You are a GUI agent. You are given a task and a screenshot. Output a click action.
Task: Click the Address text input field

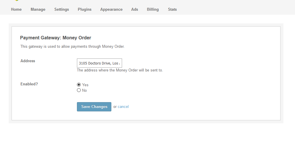point(99,63)
